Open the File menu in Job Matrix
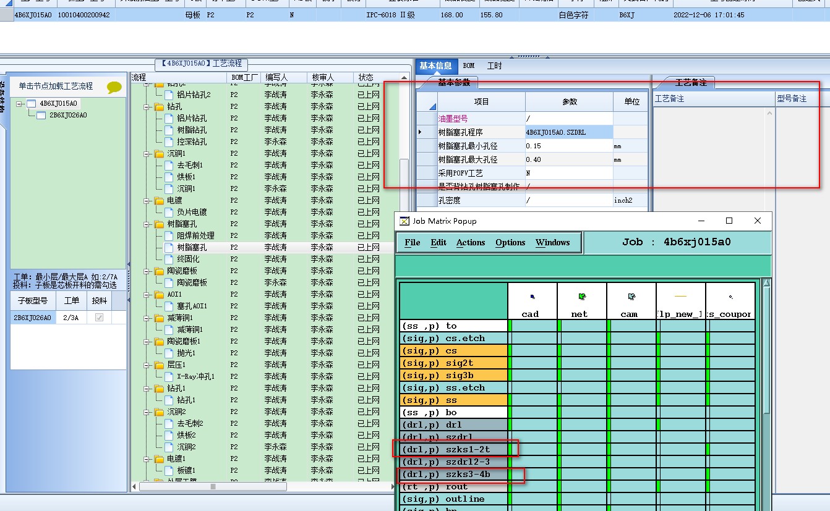The height and width of the screenshot is (511, 830). (413, 243)
